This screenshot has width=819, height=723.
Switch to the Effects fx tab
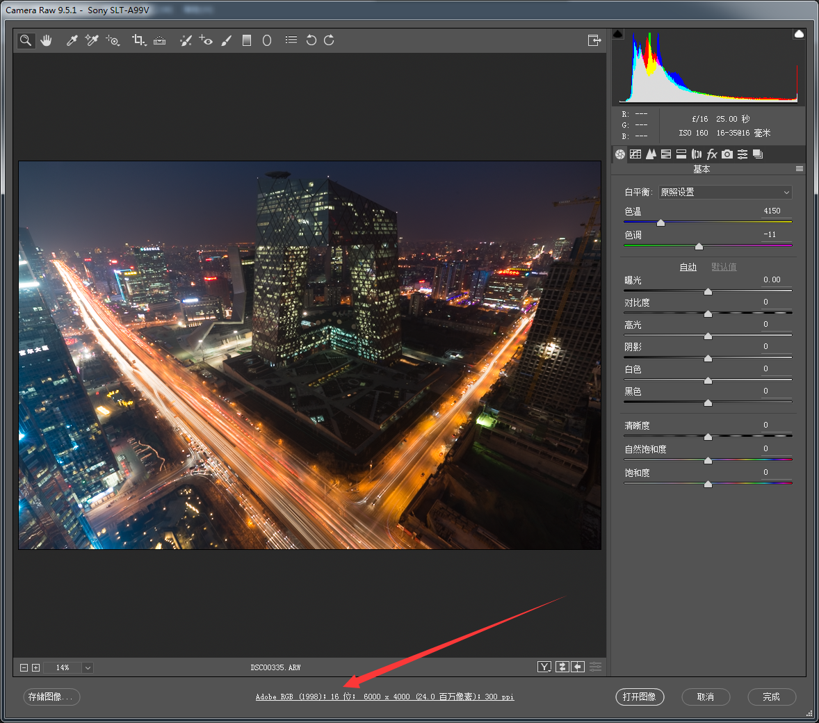pyautogui.click(x=712, y=154)
